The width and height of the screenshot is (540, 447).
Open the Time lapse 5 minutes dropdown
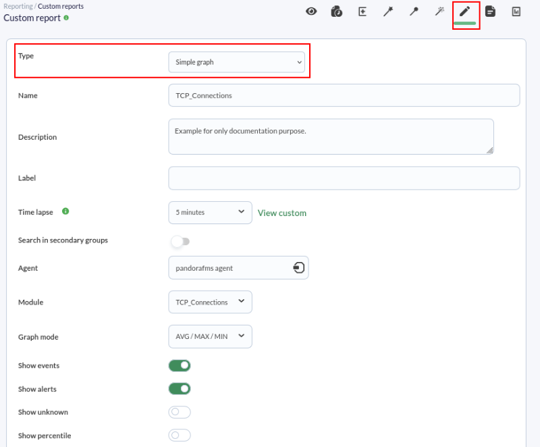tap(210, 213)
